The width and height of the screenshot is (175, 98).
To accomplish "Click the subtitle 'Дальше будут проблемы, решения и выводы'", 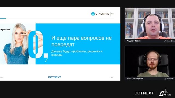I will point(77,53).
